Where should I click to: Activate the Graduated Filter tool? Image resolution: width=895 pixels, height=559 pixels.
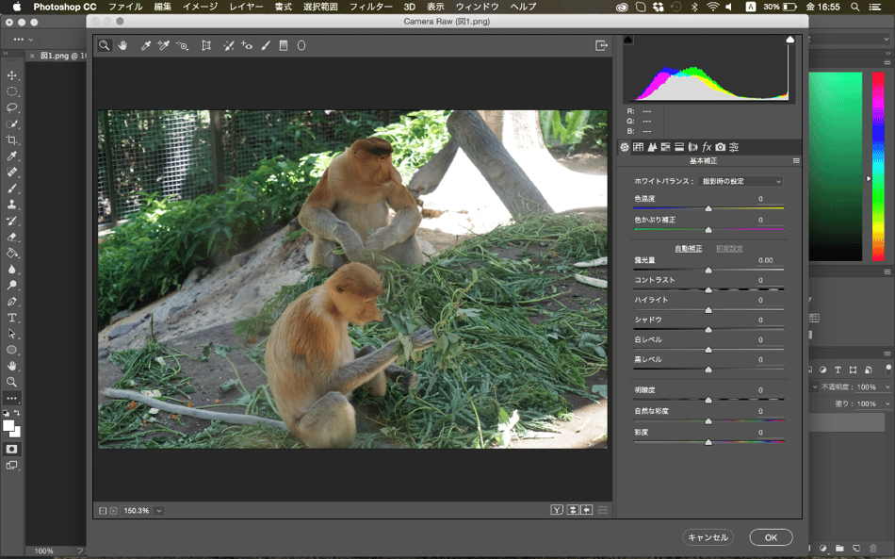coord(284,45)
